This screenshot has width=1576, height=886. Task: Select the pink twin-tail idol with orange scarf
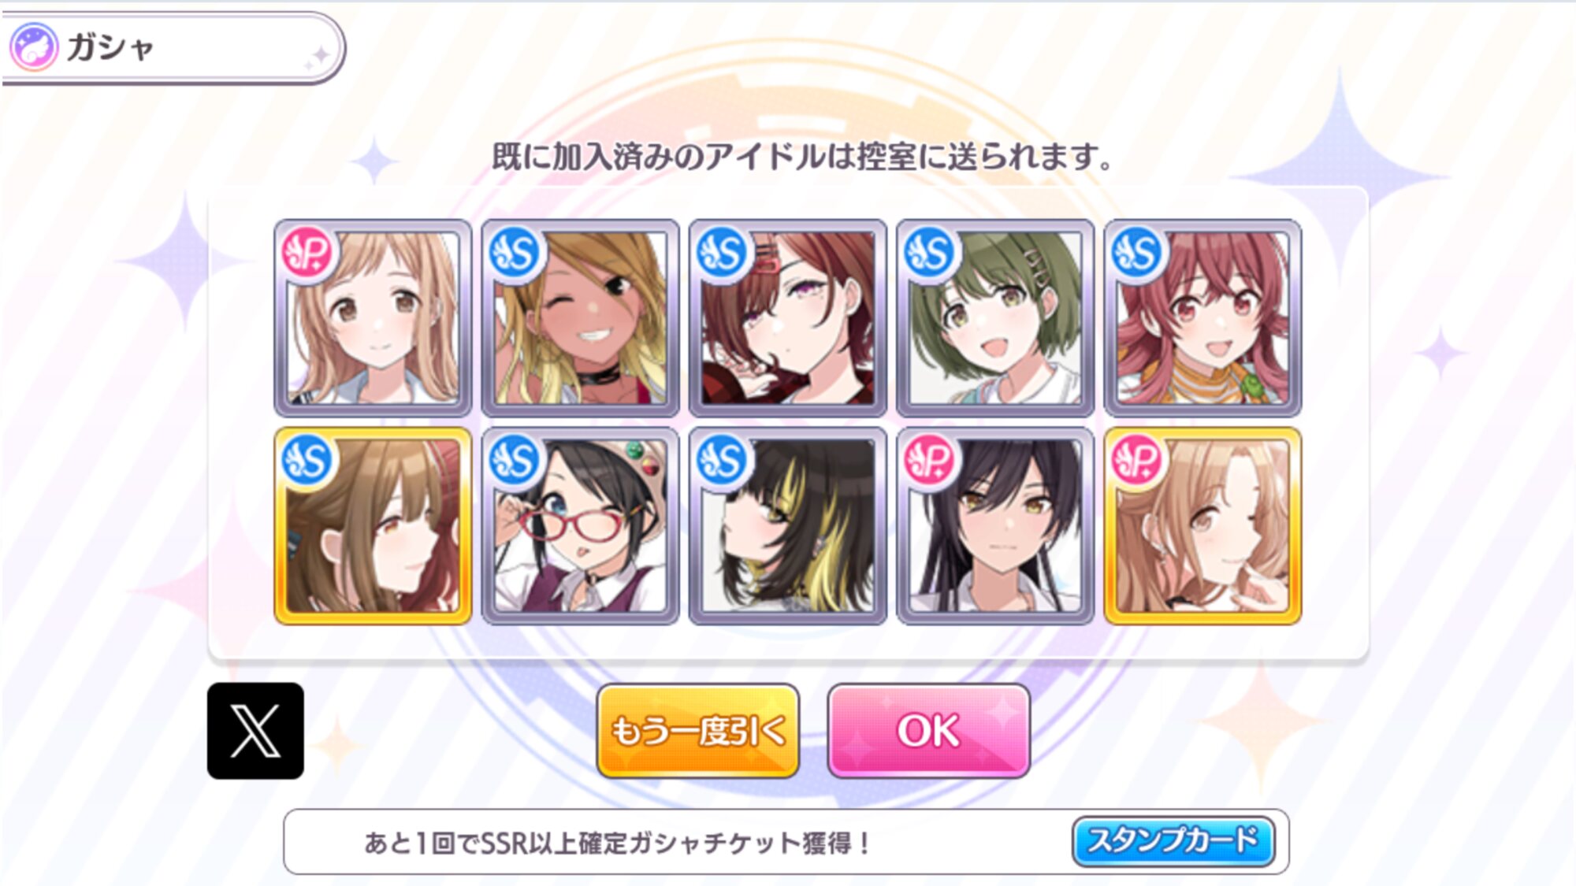click(1202, 318)
